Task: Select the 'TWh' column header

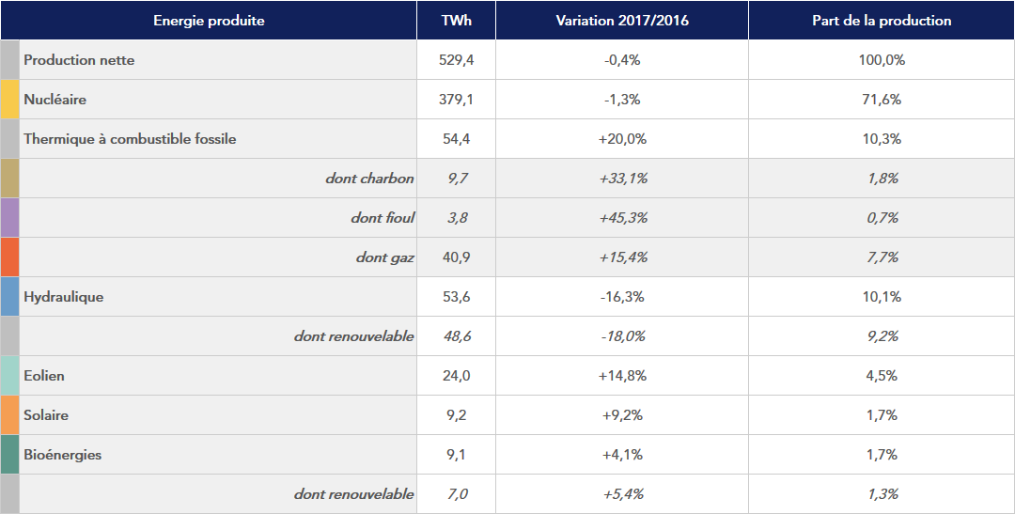Action: (x=456, y=21)
